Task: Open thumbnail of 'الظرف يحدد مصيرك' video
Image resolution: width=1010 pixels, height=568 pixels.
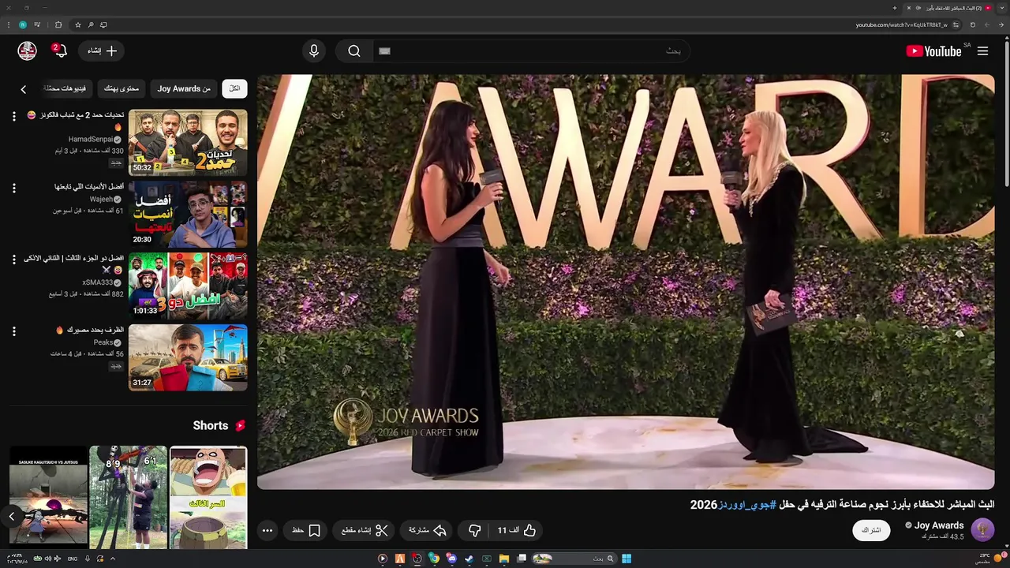Action: pyautogui.click(x=188, y=358)
